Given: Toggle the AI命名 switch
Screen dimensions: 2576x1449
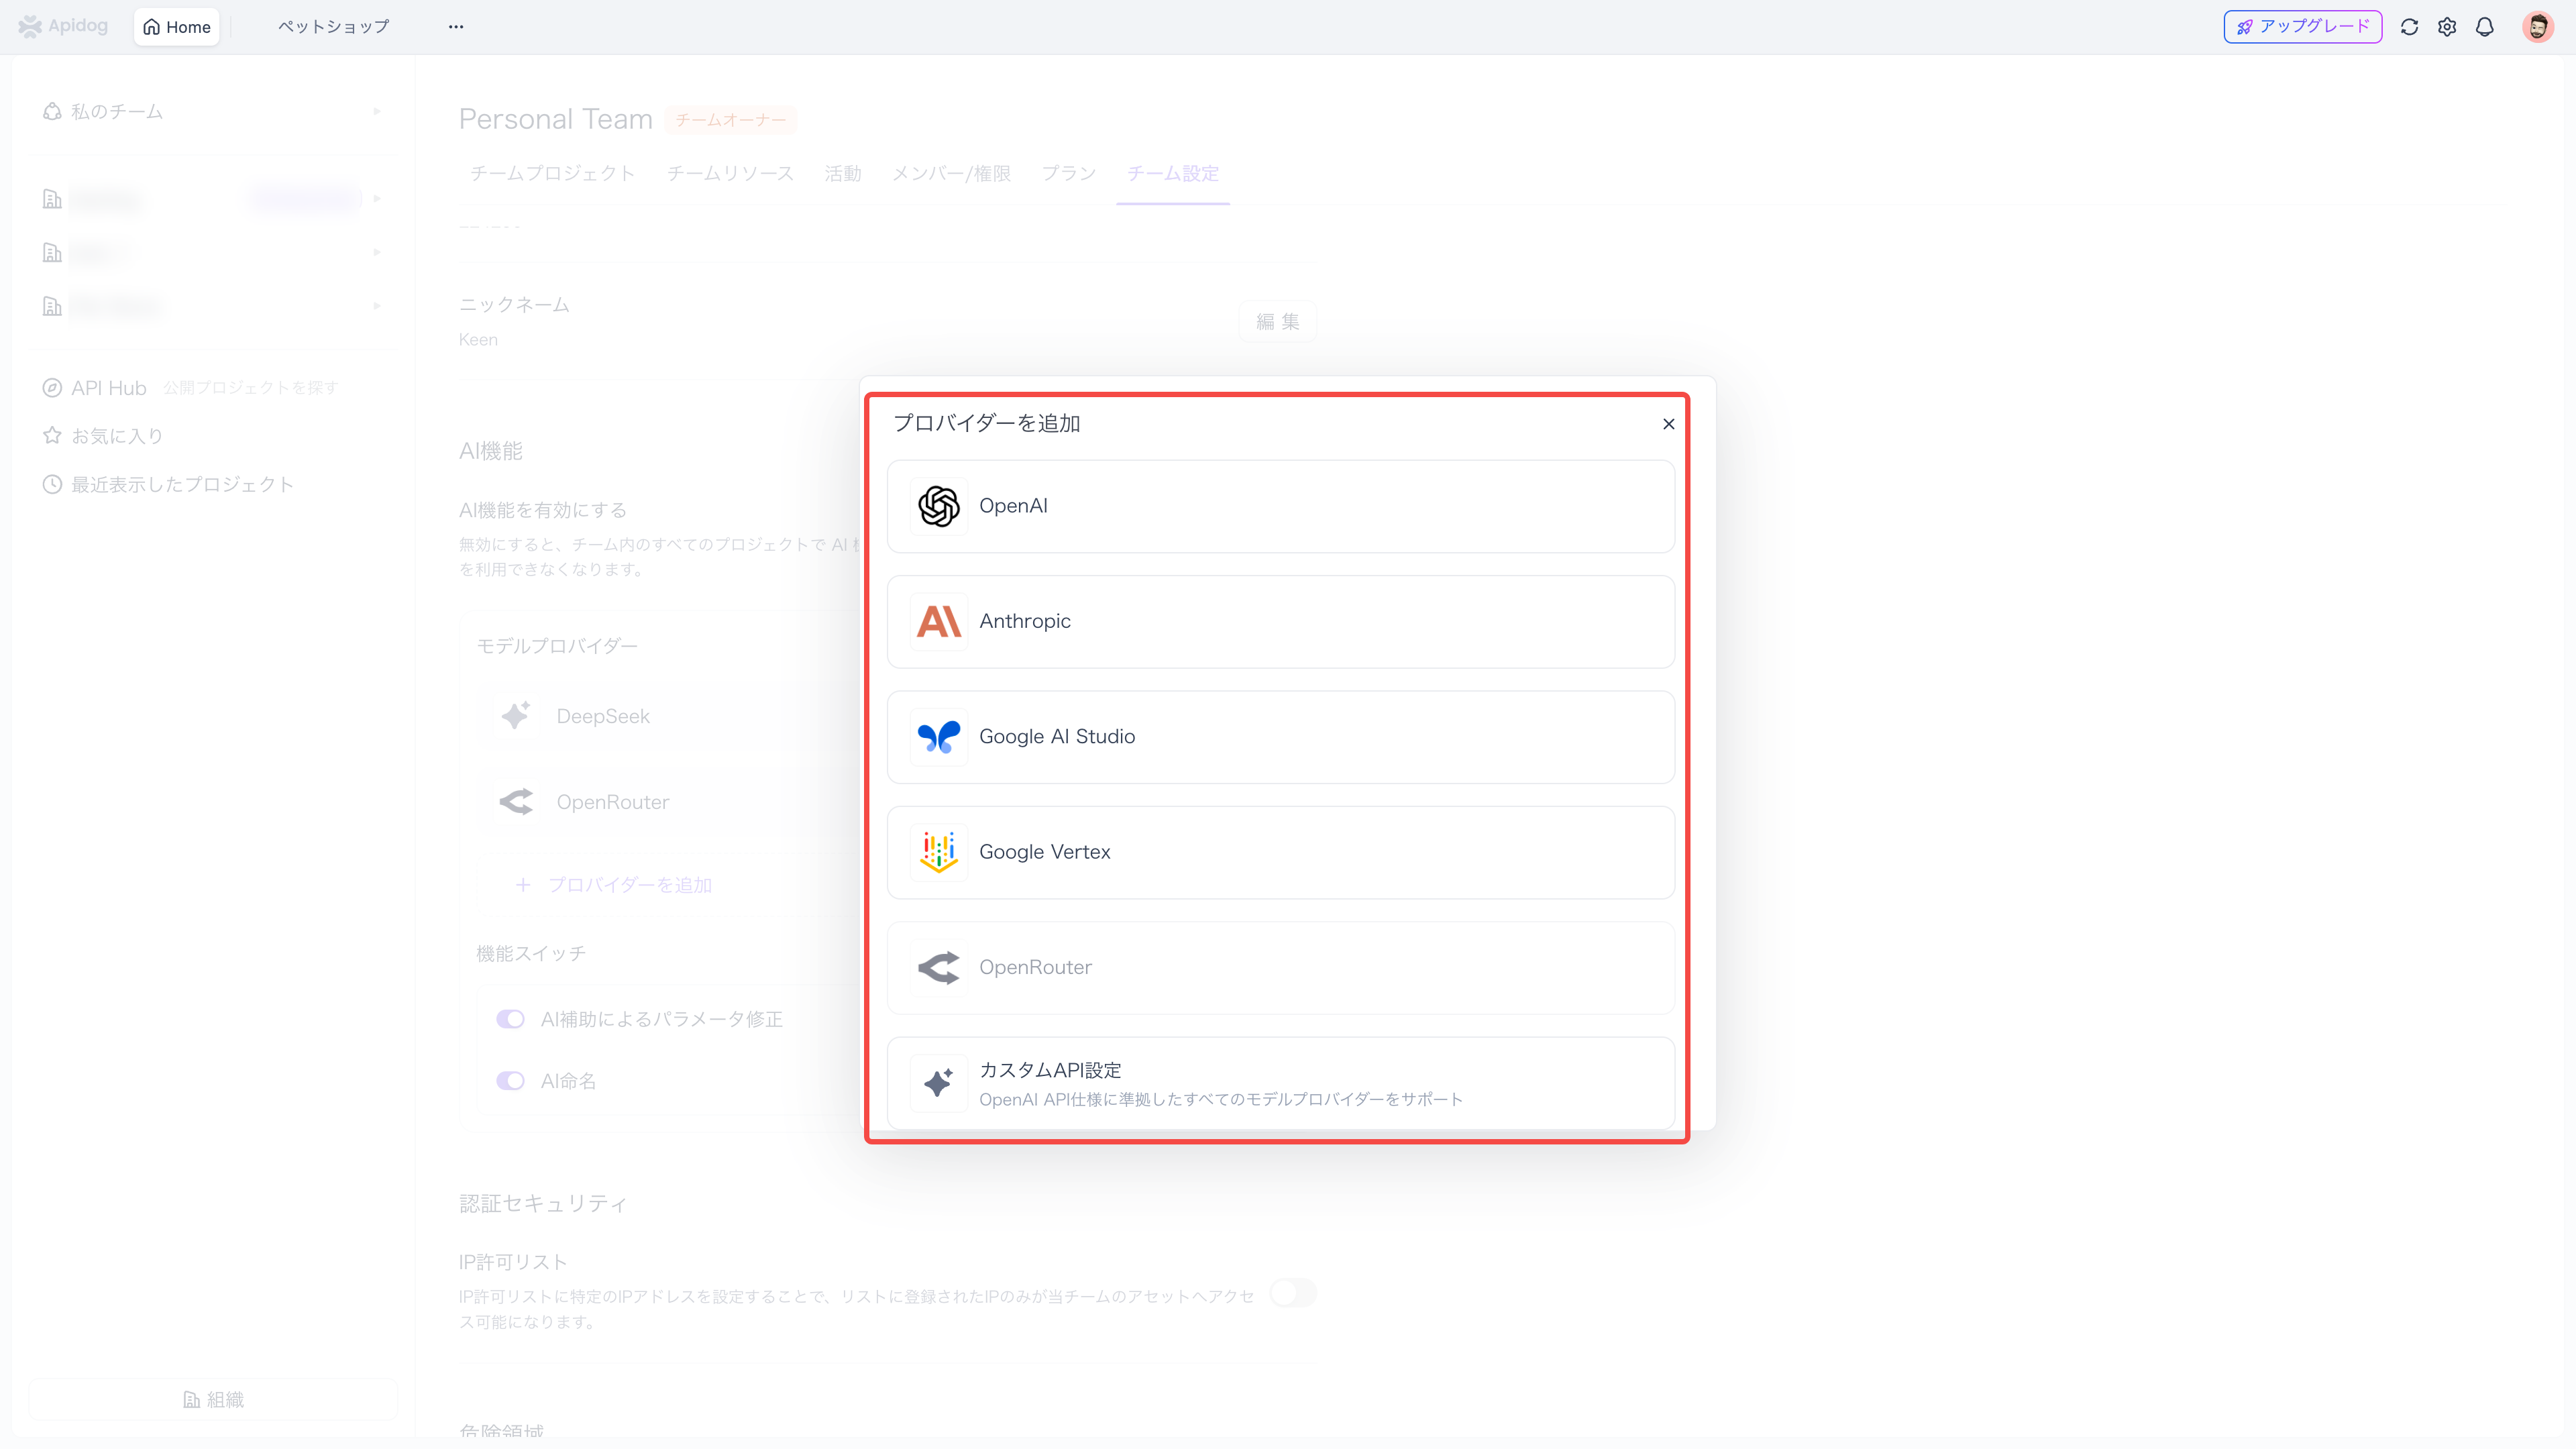Looking at the screenshot, I should pos(510,1081).
